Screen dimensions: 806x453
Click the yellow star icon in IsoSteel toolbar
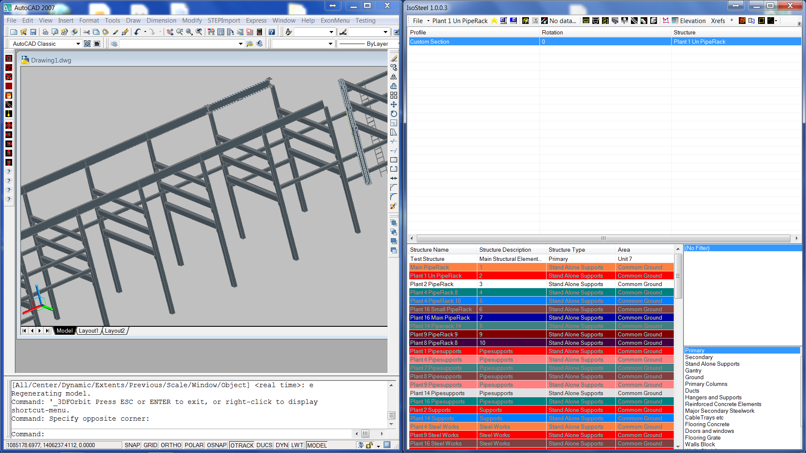click(494, 21)
